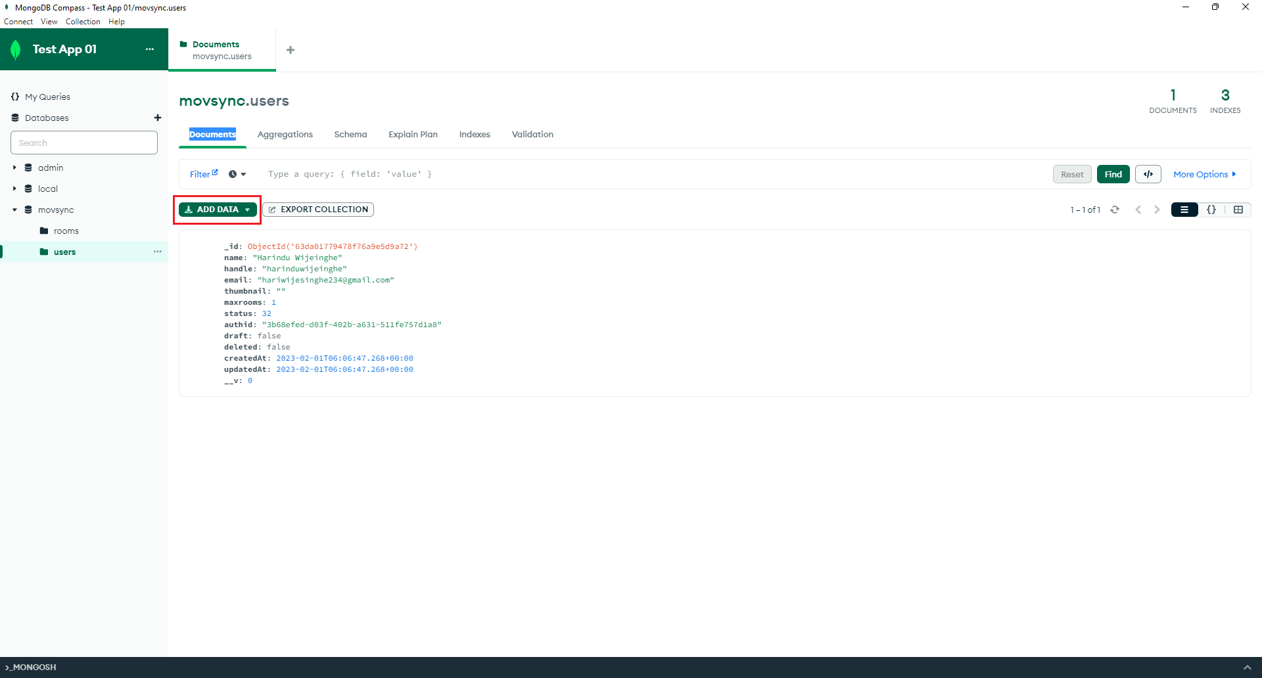Expand the admin database
This screenshot has height=678, width=1262.
[x=14, y=168]
